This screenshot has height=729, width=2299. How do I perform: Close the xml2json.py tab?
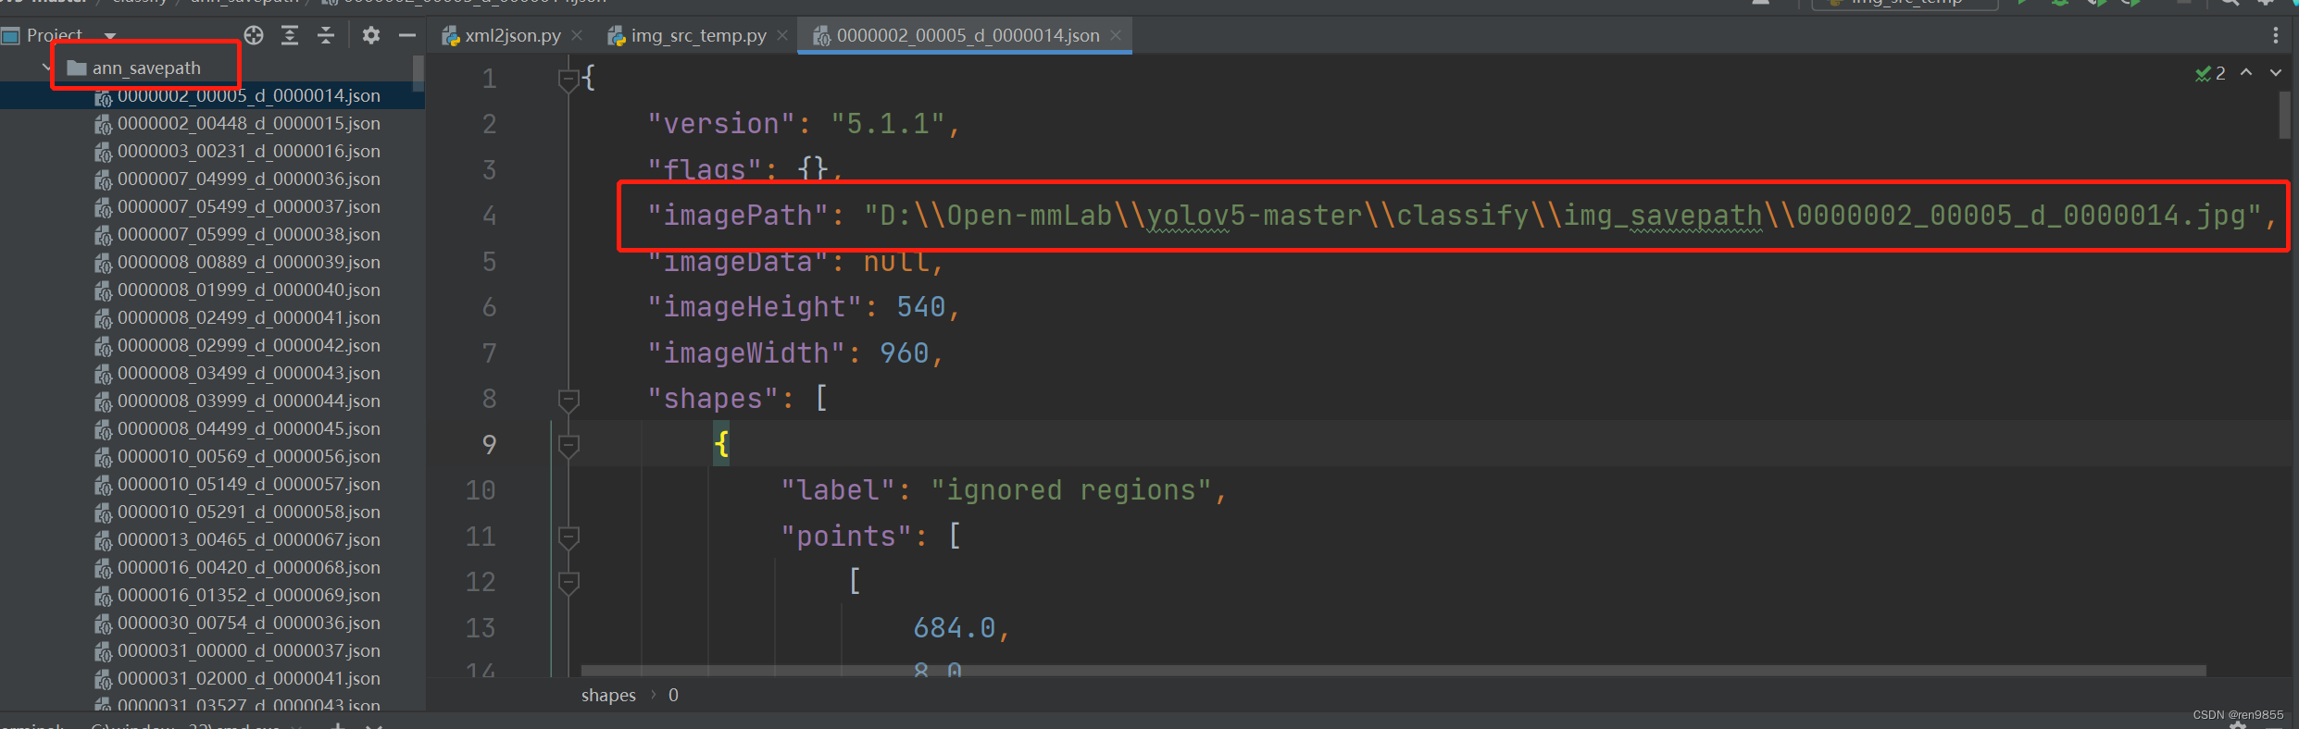[577, 35]
